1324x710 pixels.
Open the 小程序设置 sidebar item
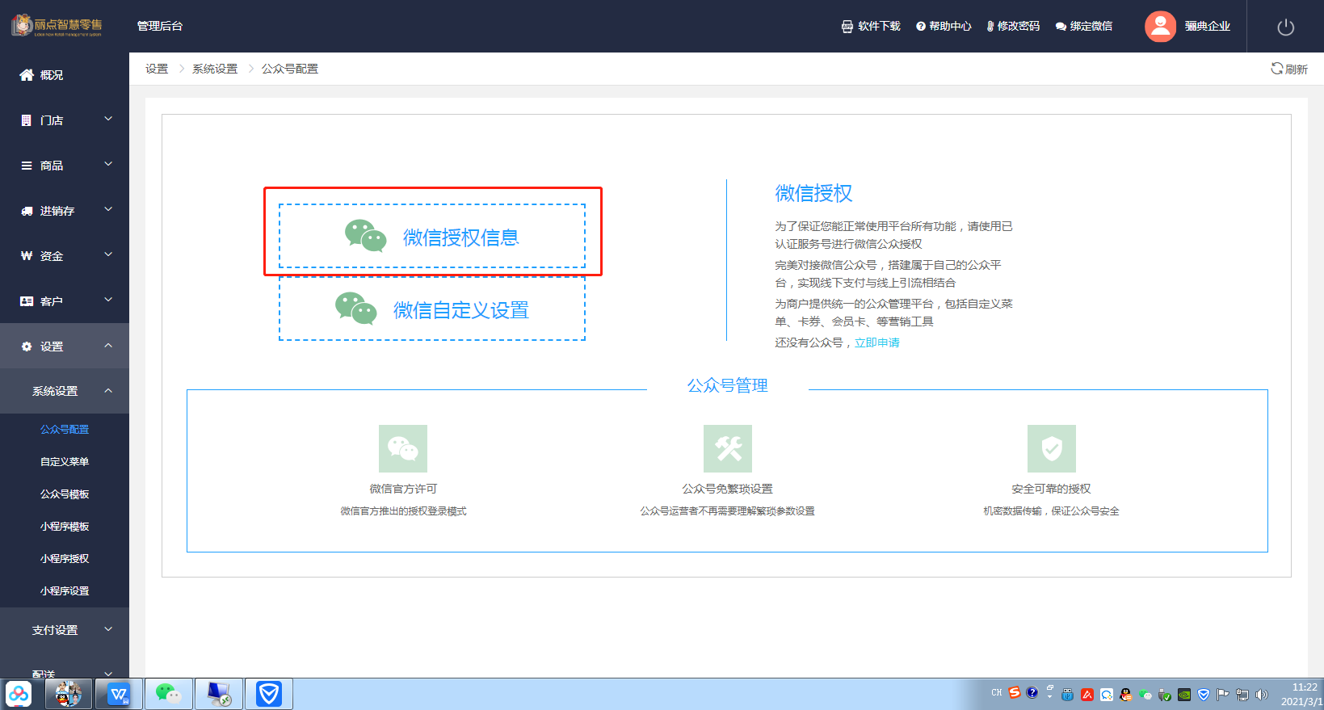(65, 591)
